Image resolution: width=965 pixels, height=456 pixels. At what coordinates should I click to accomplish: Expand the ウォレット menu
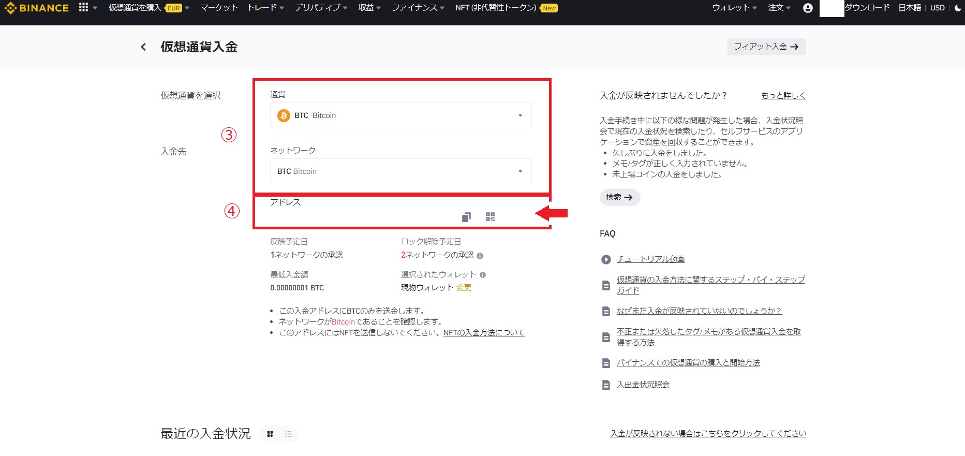click(x=734, y=8)
